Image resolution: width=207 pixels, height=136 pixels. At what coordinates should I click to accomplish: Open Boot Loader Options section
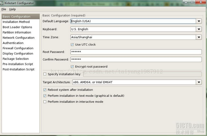click(21, 27)
